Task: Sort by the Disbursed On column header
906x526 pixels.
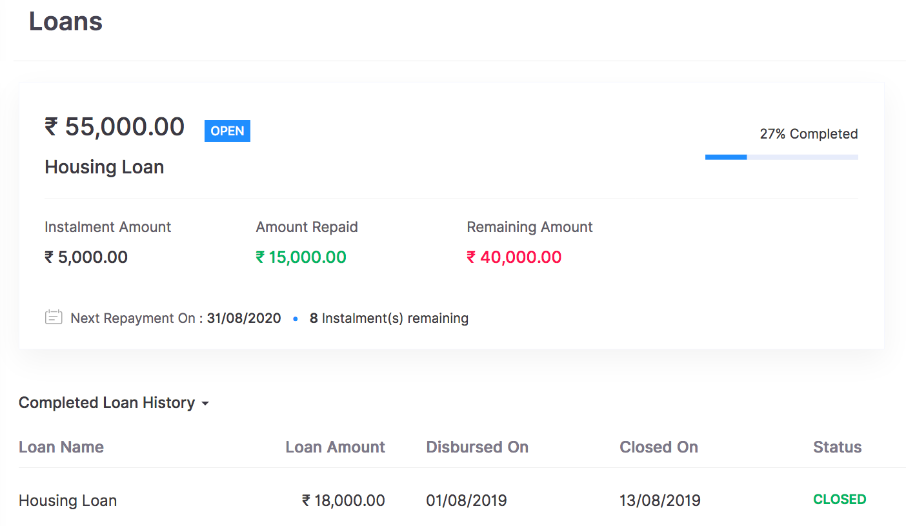Action: [477, 447]
